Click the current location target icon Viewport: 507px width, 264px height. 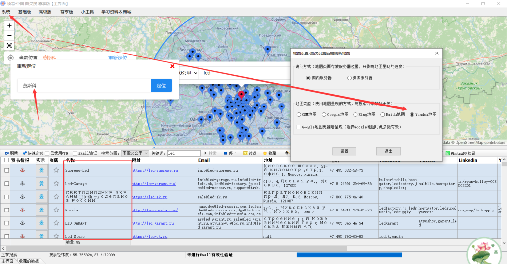pyautogui.click(x=11, y=58)
